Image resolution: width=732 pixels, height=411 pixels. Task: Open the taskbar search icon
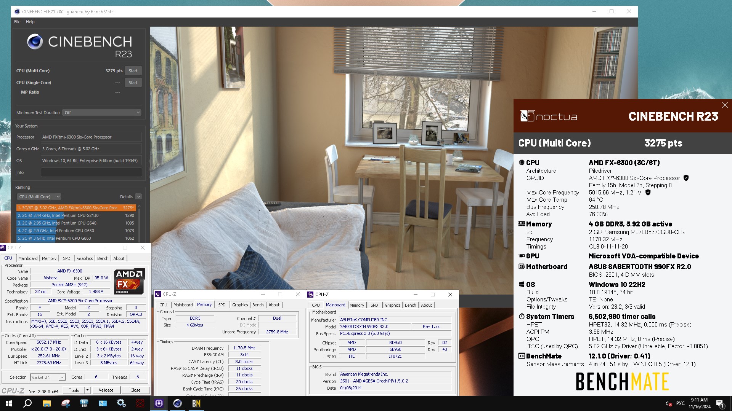(x=27, y=403)
